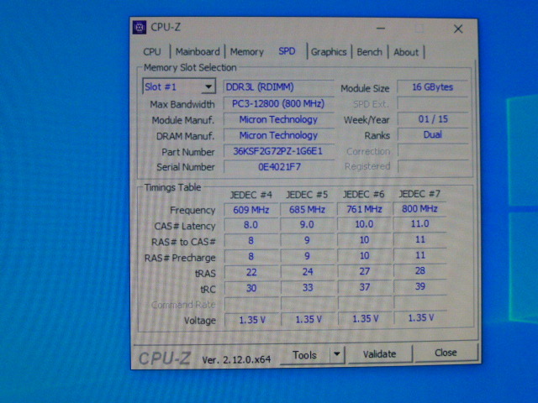Click the CAS# Latency 9.0 cell
The image size is (538, 403).
point(307,225)
